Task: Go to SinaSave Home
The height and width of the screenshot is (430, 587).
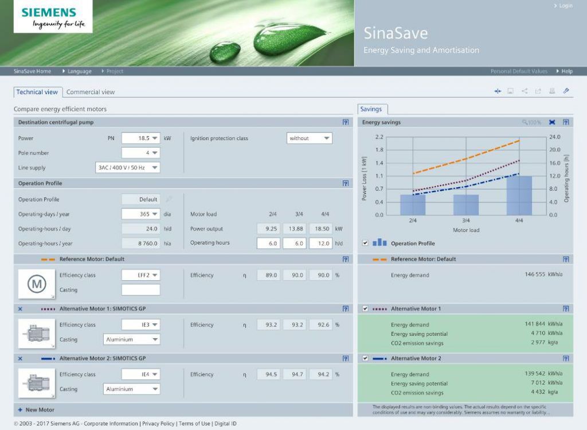Action: [x=32, y=71]
